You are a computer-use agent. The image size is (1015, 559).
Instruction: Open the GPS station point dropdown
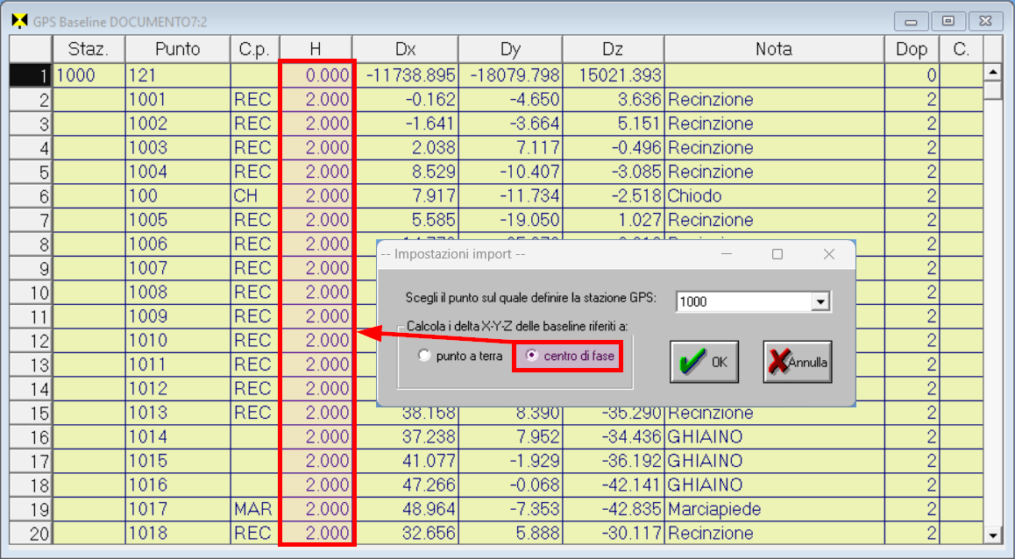pyautogui.click(x=820, y=301)
